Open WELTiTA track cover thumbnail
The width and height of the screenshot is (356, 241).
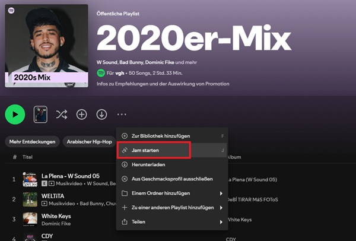[x=30, y=199]
